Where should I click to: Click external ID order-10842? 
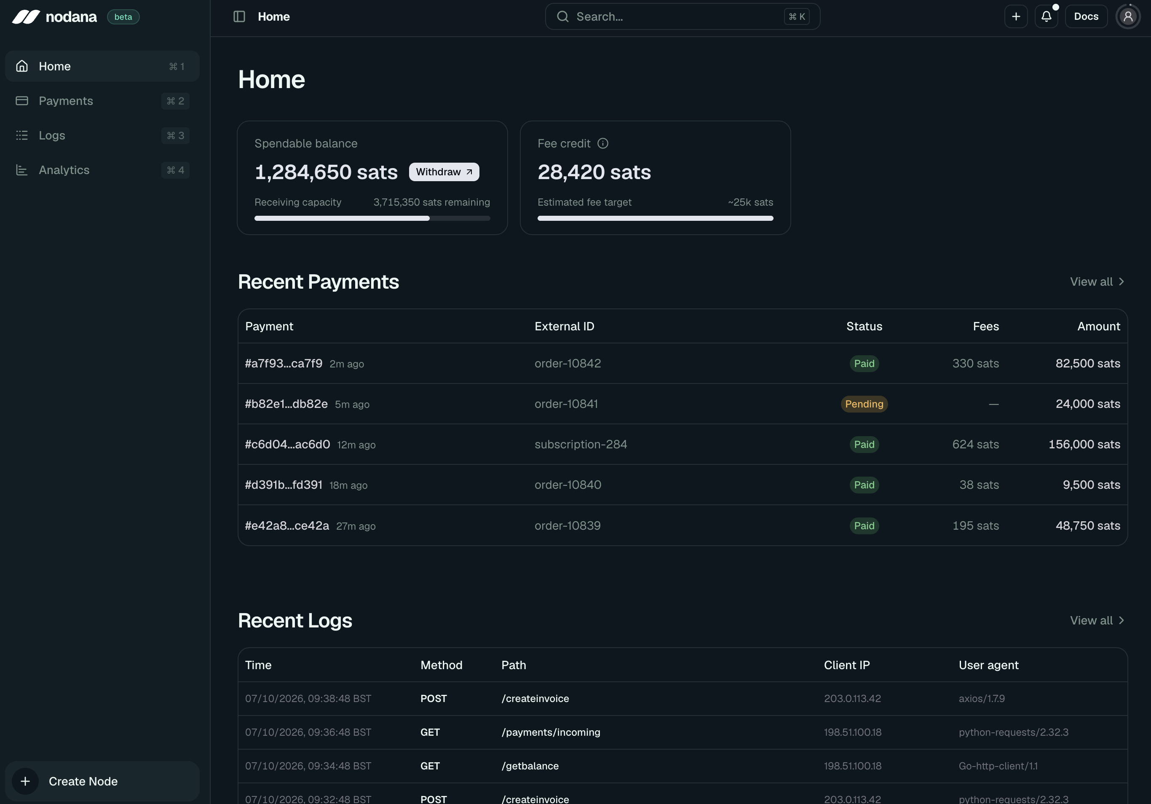[567, 363]
